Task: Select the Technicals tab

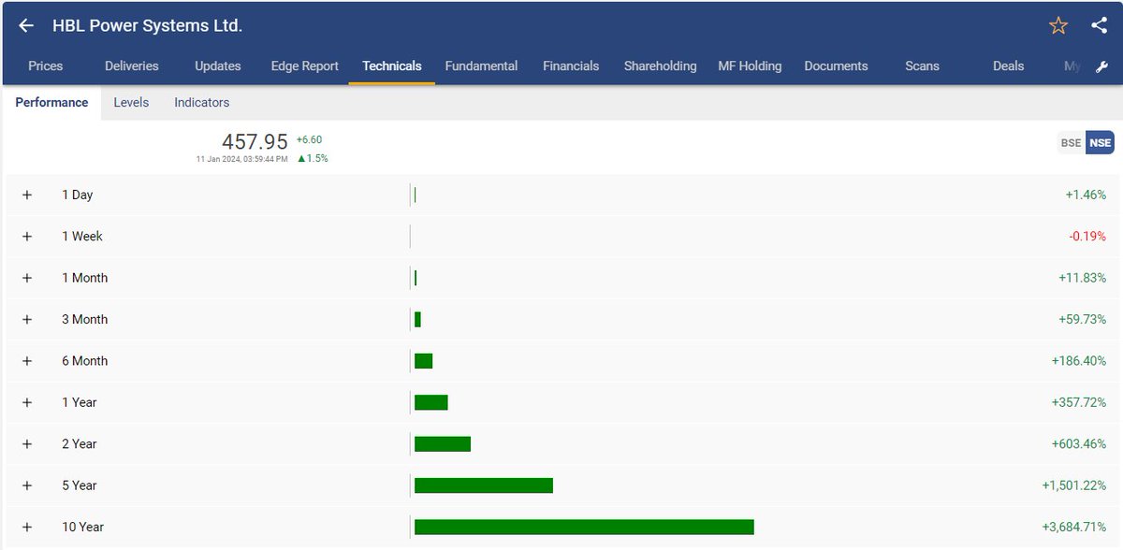Action: (x=392, y=66)
